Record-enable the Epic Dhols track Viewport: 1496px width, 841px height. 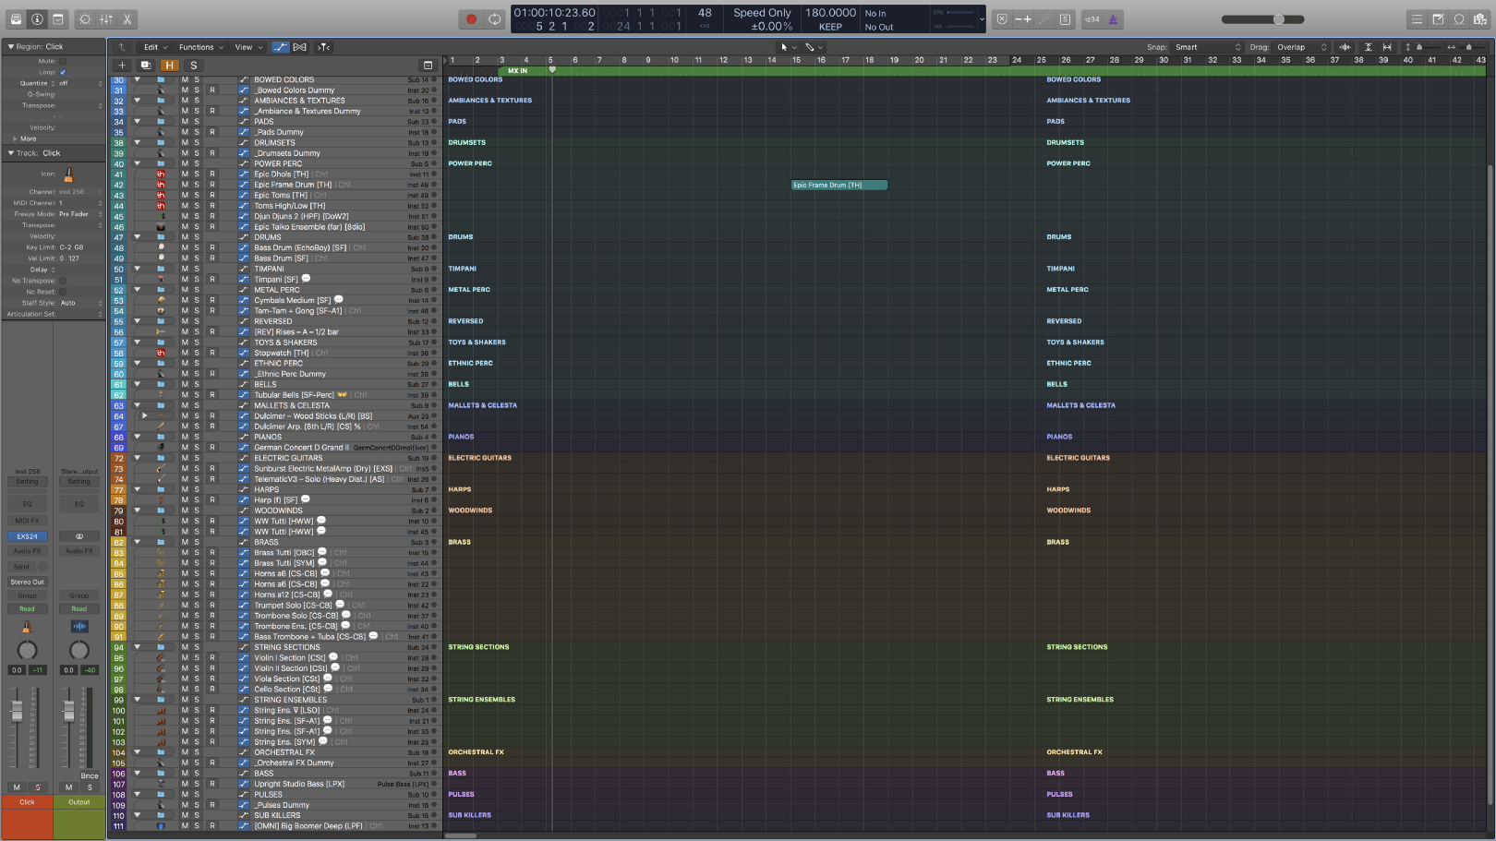pos(212,174)
